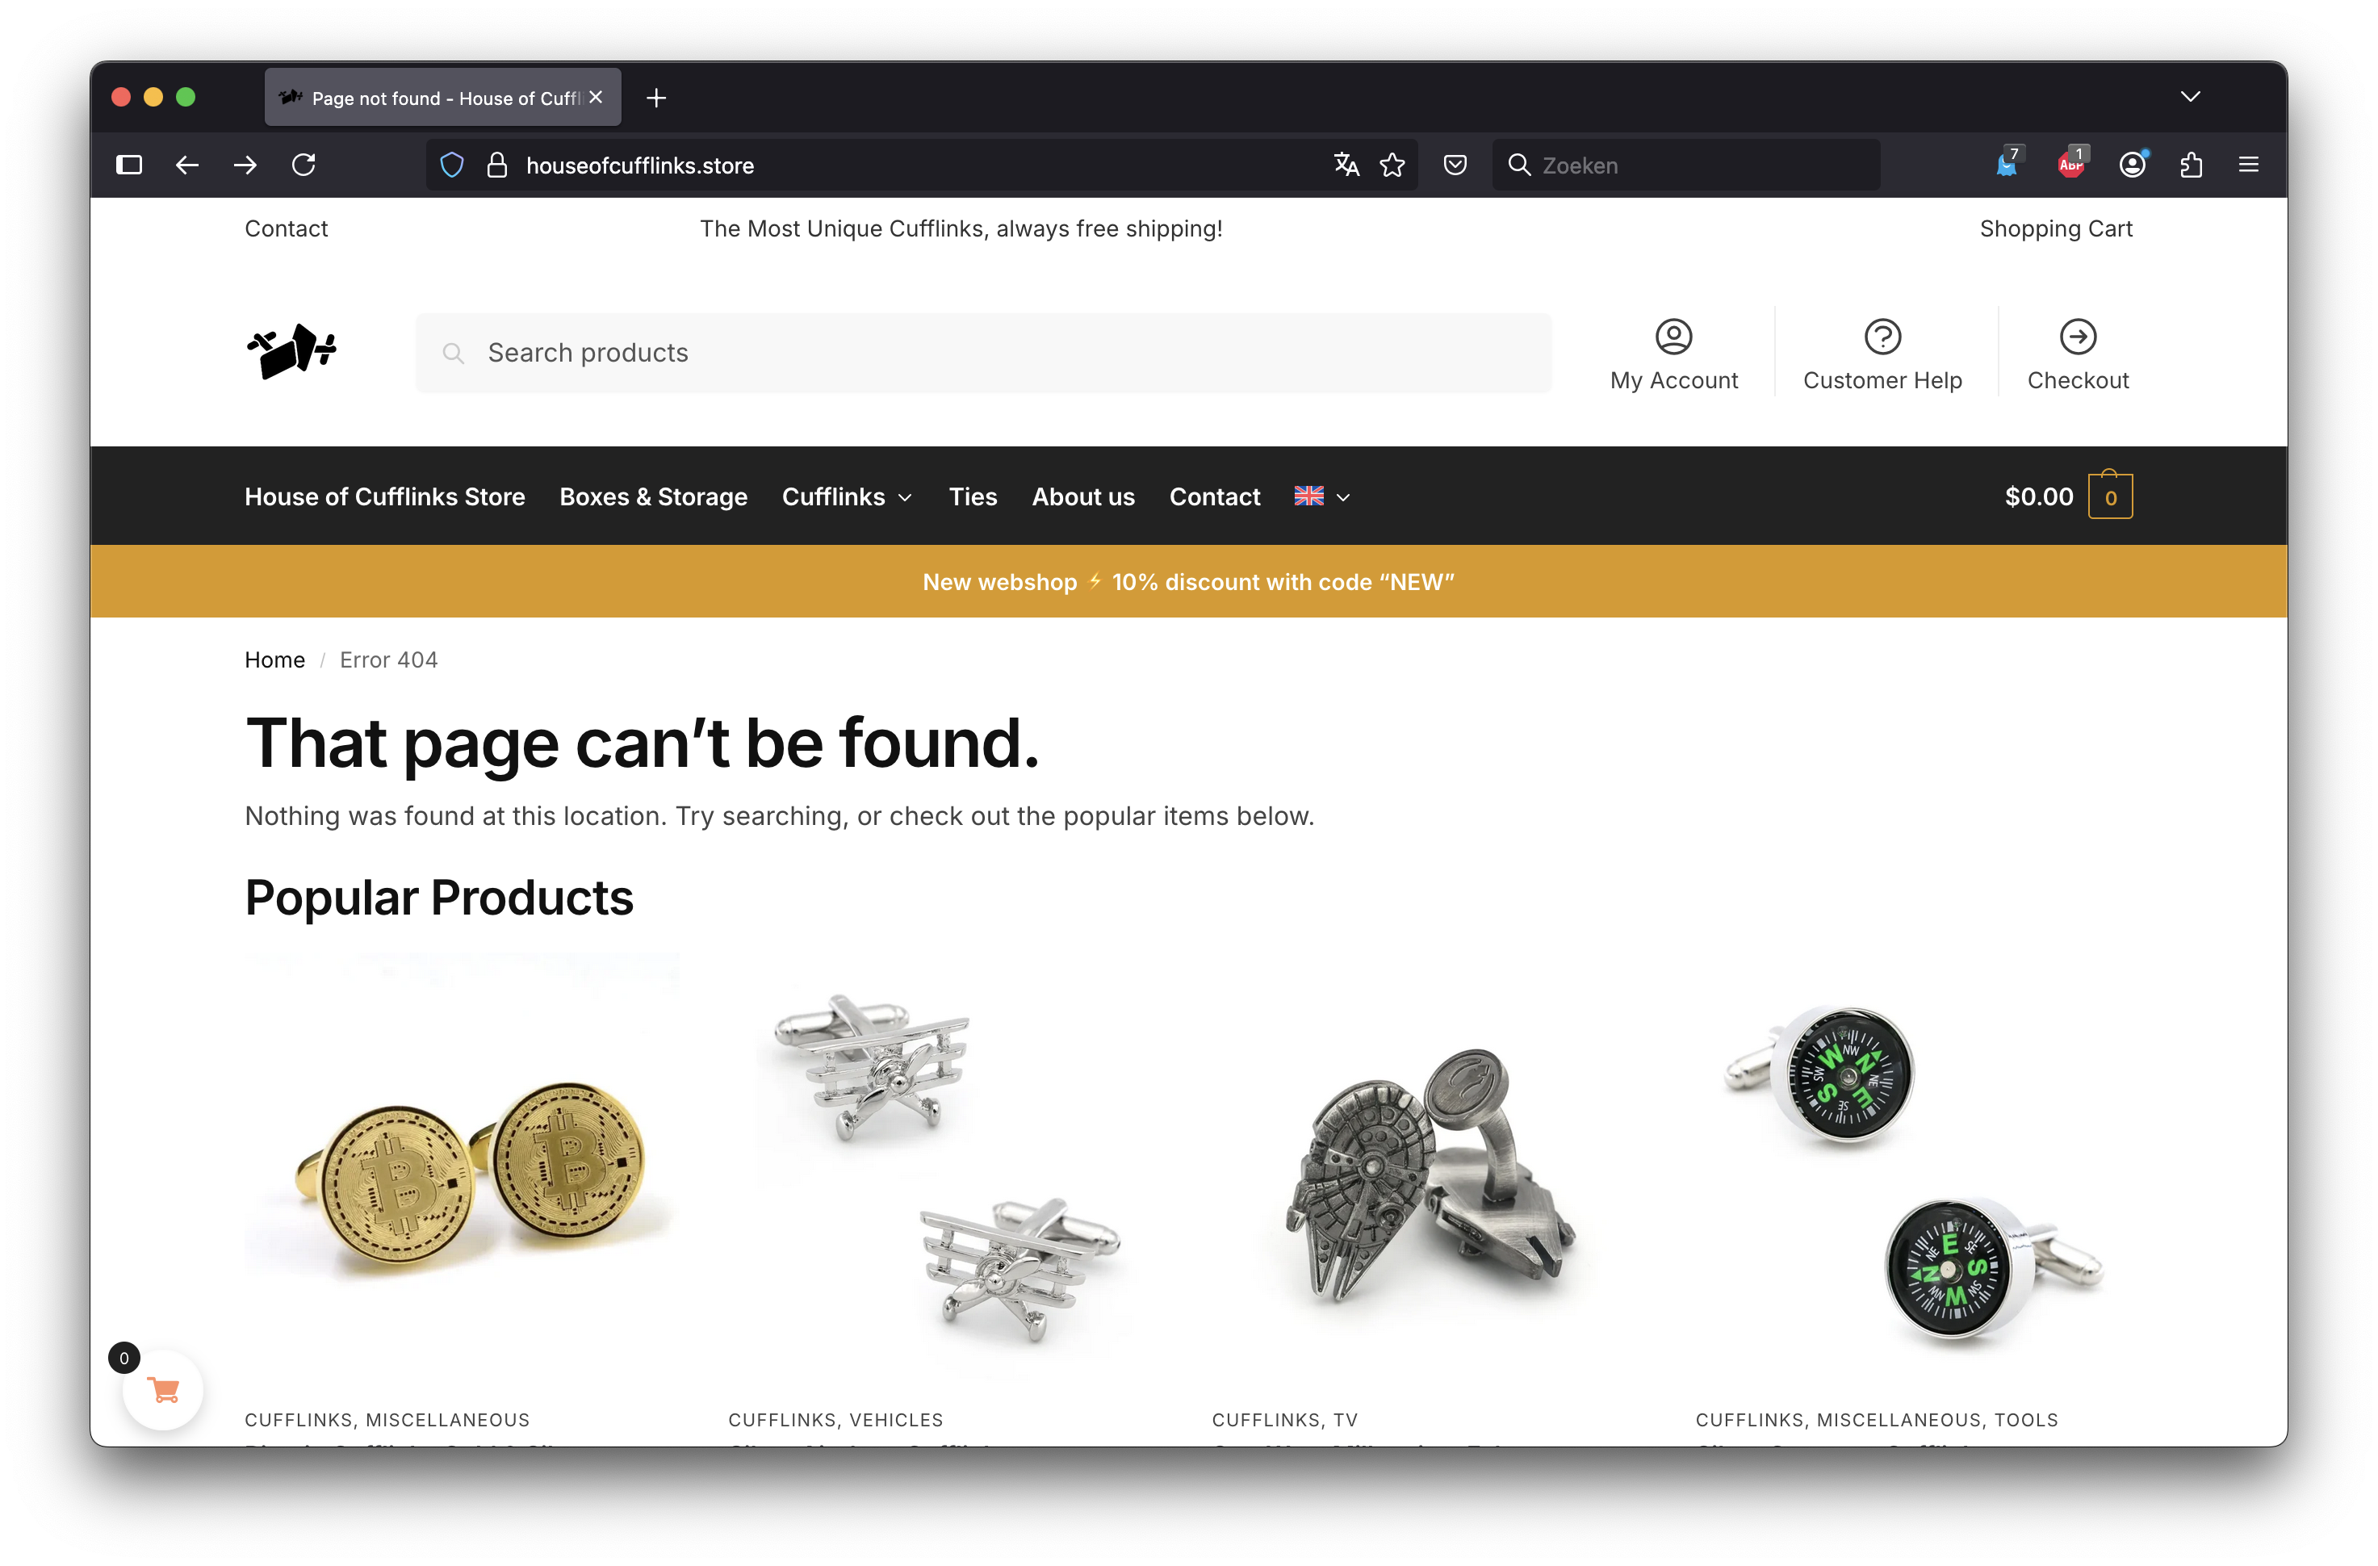The image size is (2378, 1566).
Task: Open the Firefox account profile icon
Action: point(2132,165)
